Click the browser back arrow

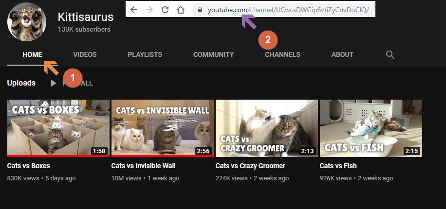tap(134, 10)
